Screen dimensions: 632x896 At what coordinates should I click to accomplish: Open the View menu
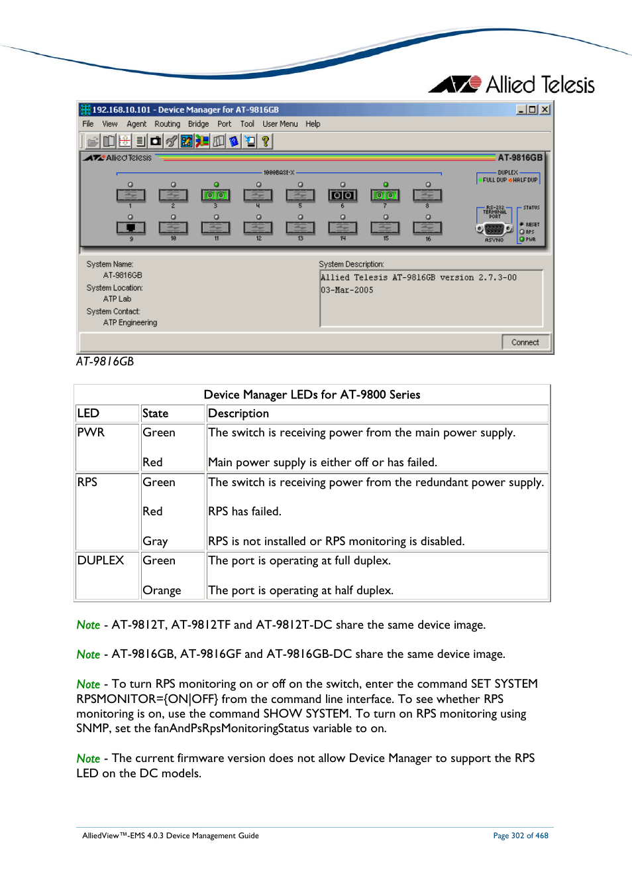110,124
